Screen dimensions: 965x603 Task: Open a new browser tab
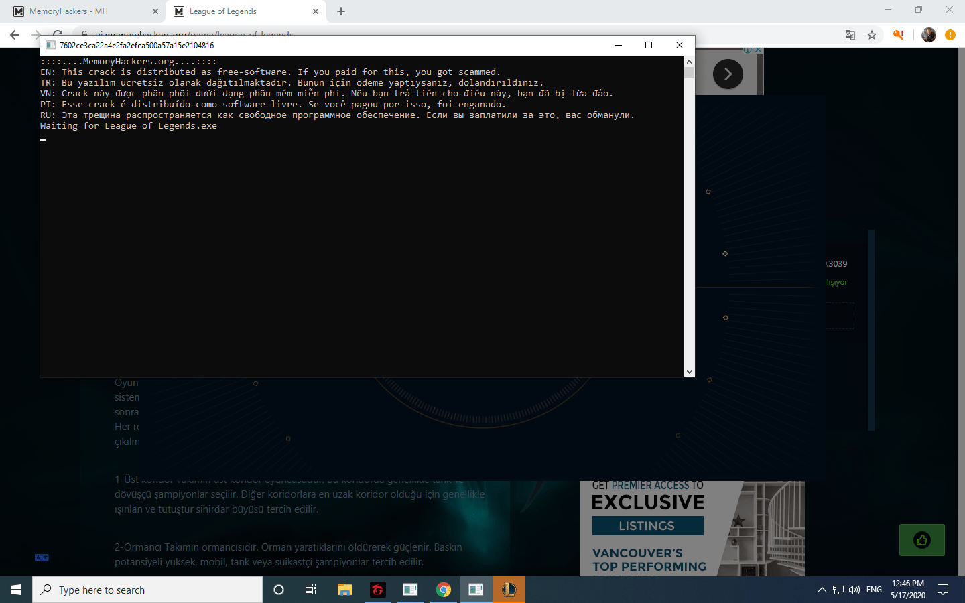coord(341,11)
